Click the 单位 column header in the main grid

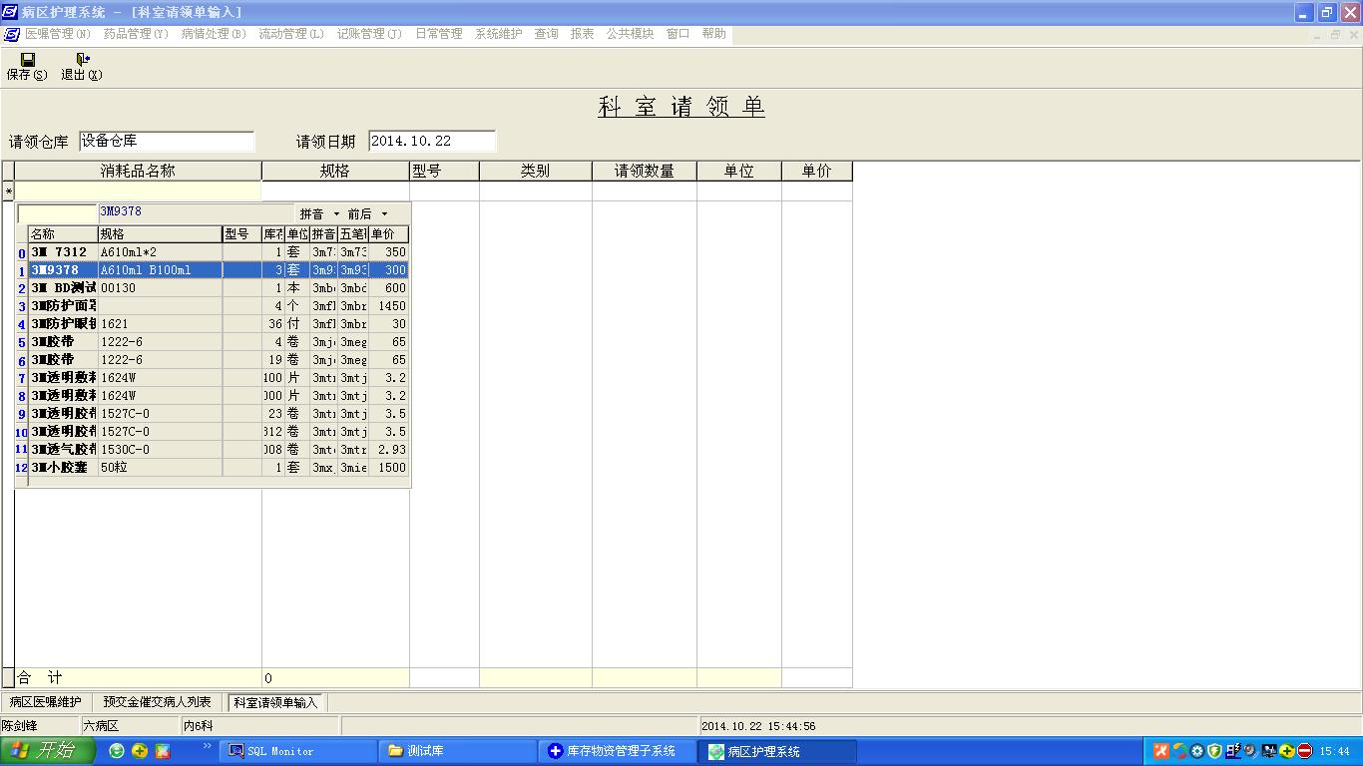point(739,172)
